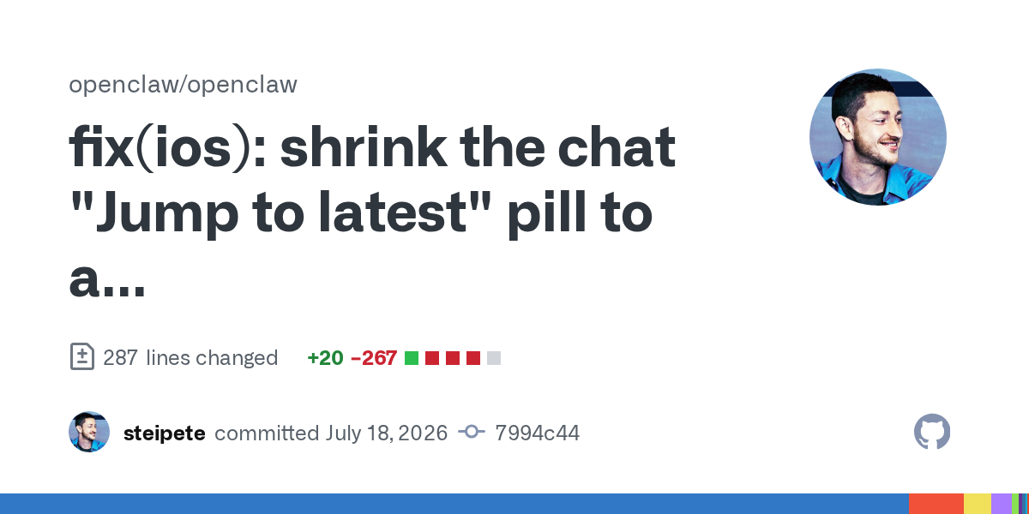Click the last red diff square

473,358
